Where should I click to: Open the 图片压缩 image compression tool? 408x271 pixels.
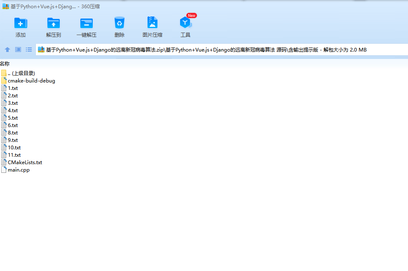[152, 22]
